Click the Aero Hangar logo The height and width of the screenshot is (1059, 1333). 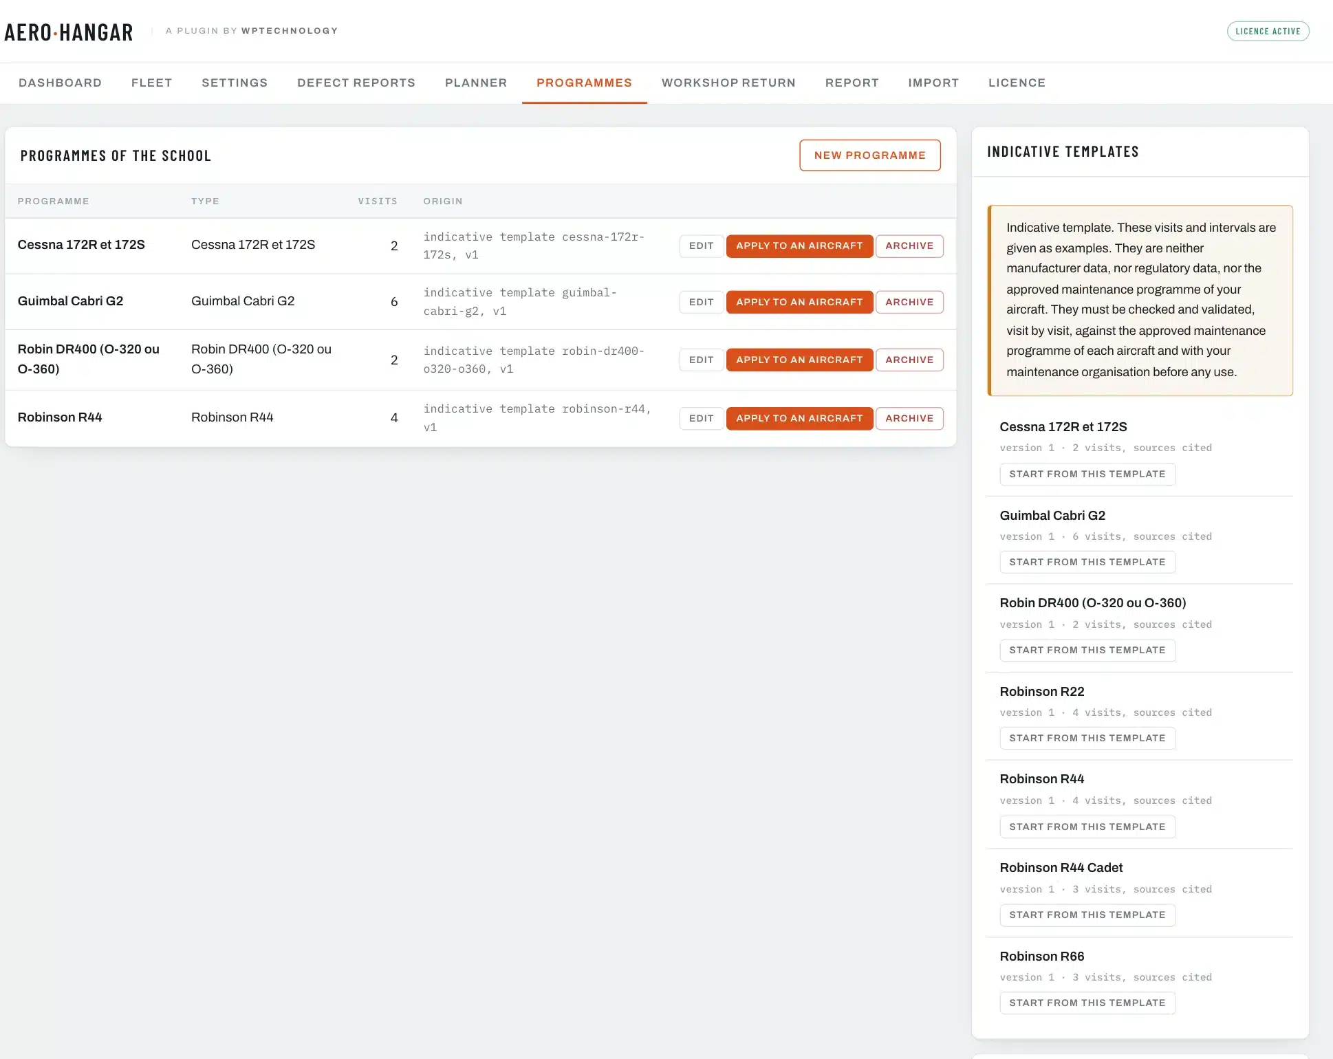[x=69, y=32]
